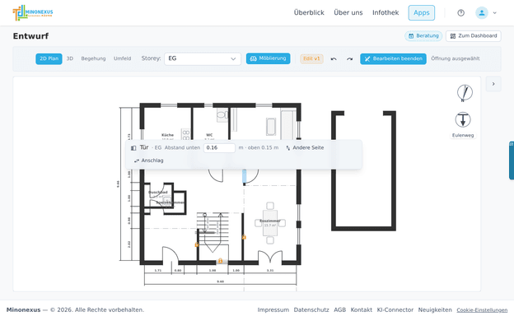Image resolution: width=514 pixels, height=321 pixels.
Task: Select the highlighted blue door opening
Action: tap(244, 176)
